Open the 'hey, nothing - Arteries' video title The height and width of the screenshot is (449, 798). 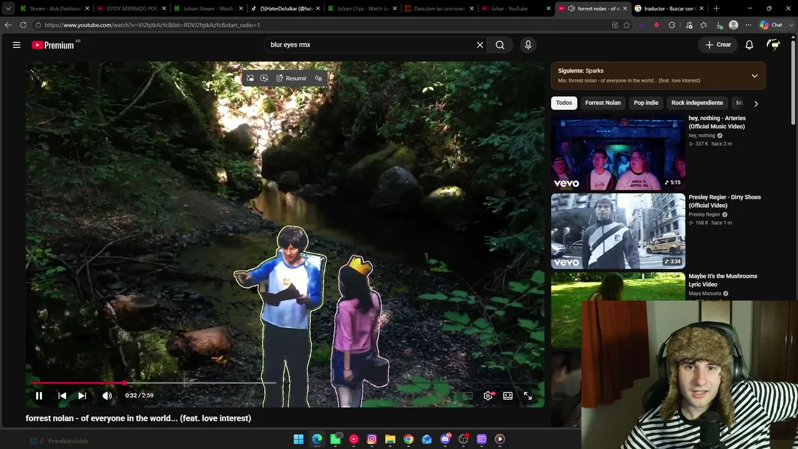click(x=717, y=122)
